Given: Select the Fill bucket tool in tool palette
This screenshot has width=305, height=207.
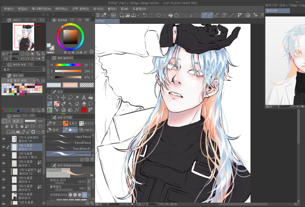Looking at the screenshot, I should [x=91, y=97].
